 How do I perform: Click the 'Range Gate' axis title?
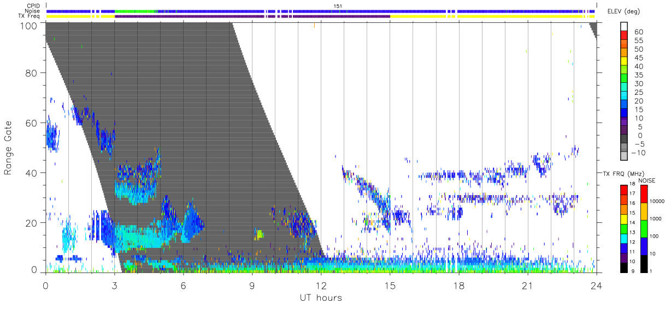[x=8, y=148]
